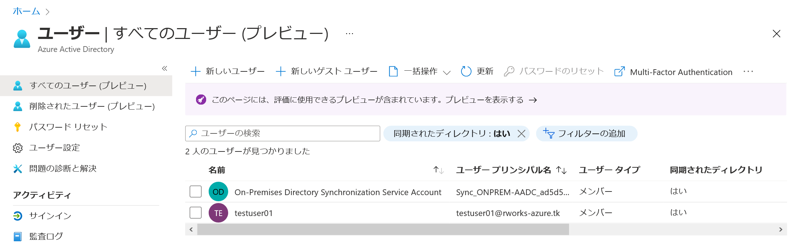Click sort arrows on ユーザー プリンシパル名 column
The height and width of the screenshot is (251, 808).
[x=561, y=170]
